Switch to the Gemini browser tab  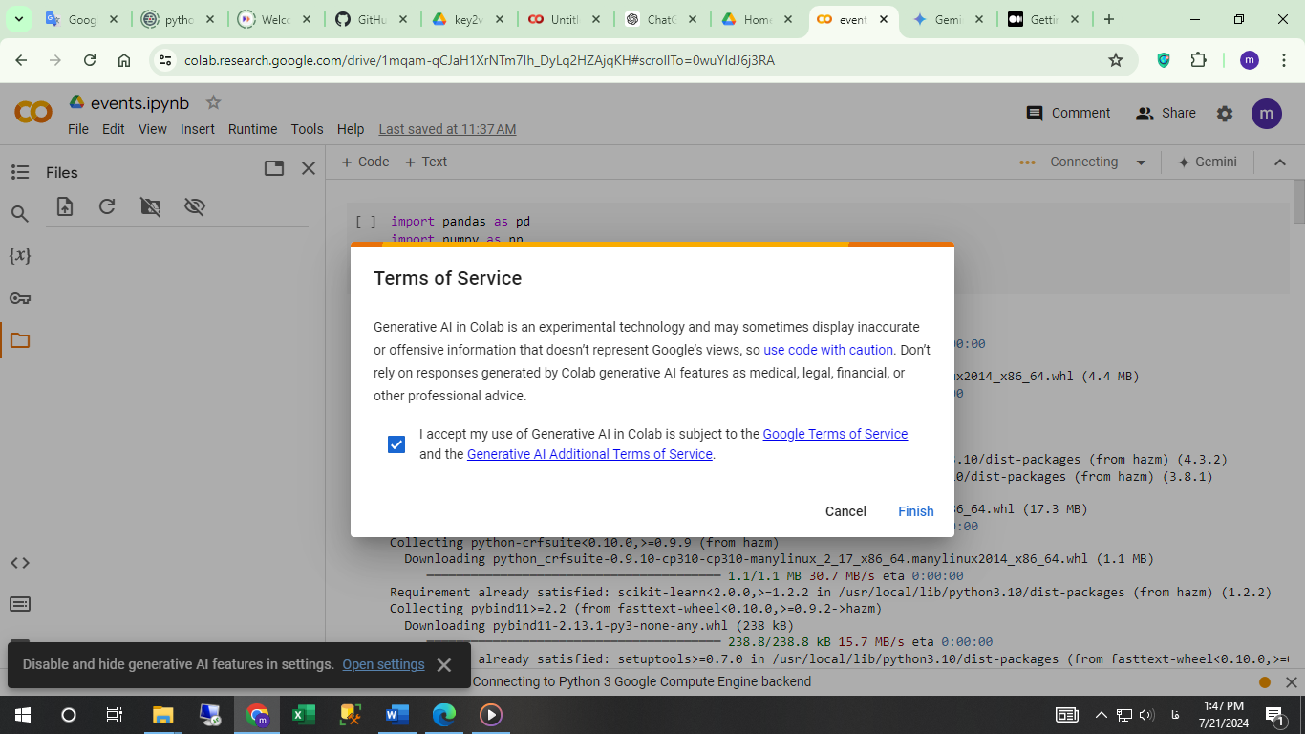pyautogui.click(x=950, y=19)
